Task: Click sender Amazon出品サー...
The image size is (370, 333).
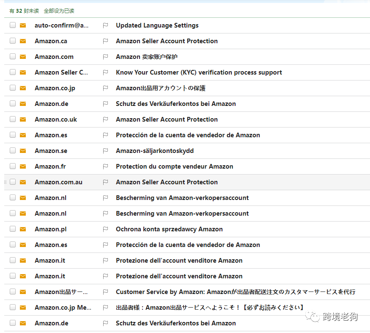Action: [61, 292]
